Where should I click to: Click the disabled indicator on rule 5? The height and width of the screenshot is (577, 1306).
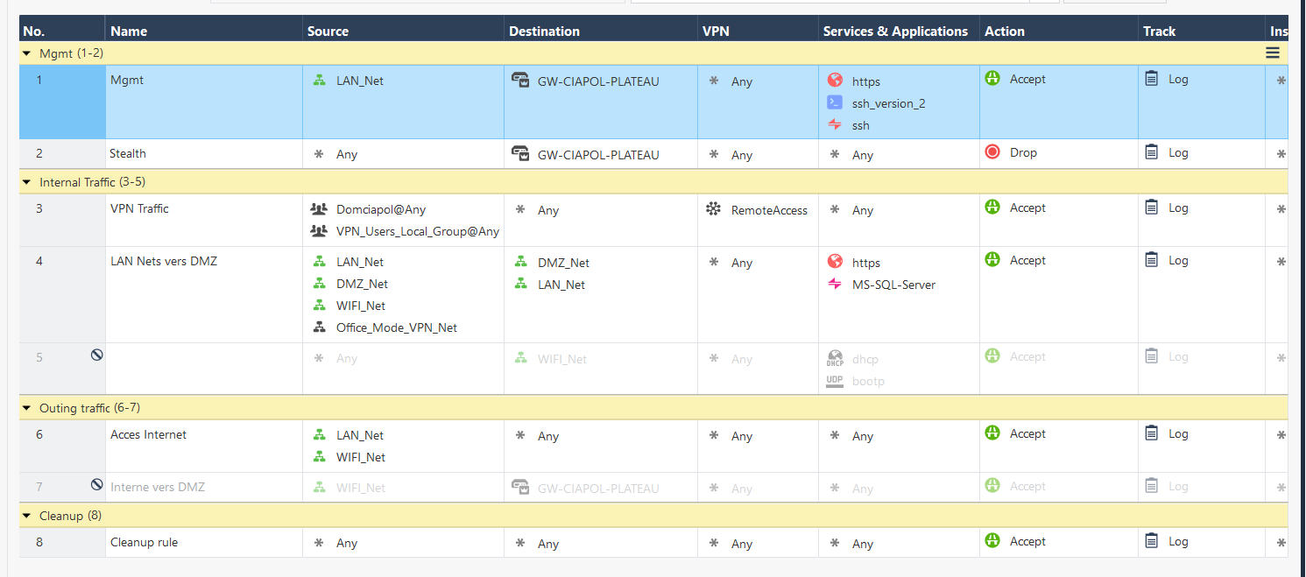(x=96, y=355)
